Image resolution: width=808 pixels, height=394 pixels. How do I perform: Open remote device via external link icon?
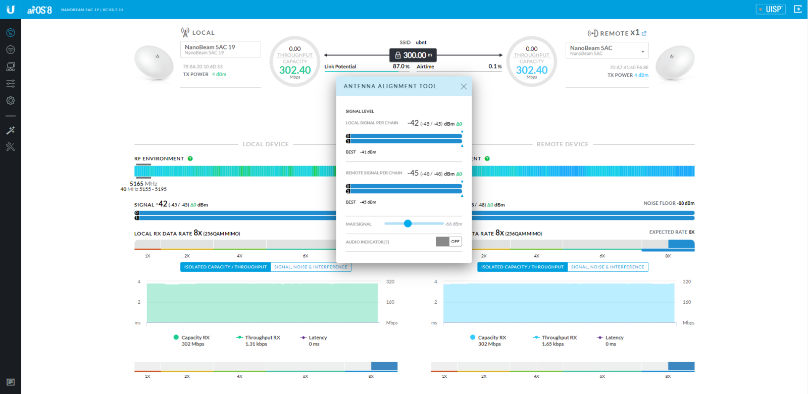(644, 33)
